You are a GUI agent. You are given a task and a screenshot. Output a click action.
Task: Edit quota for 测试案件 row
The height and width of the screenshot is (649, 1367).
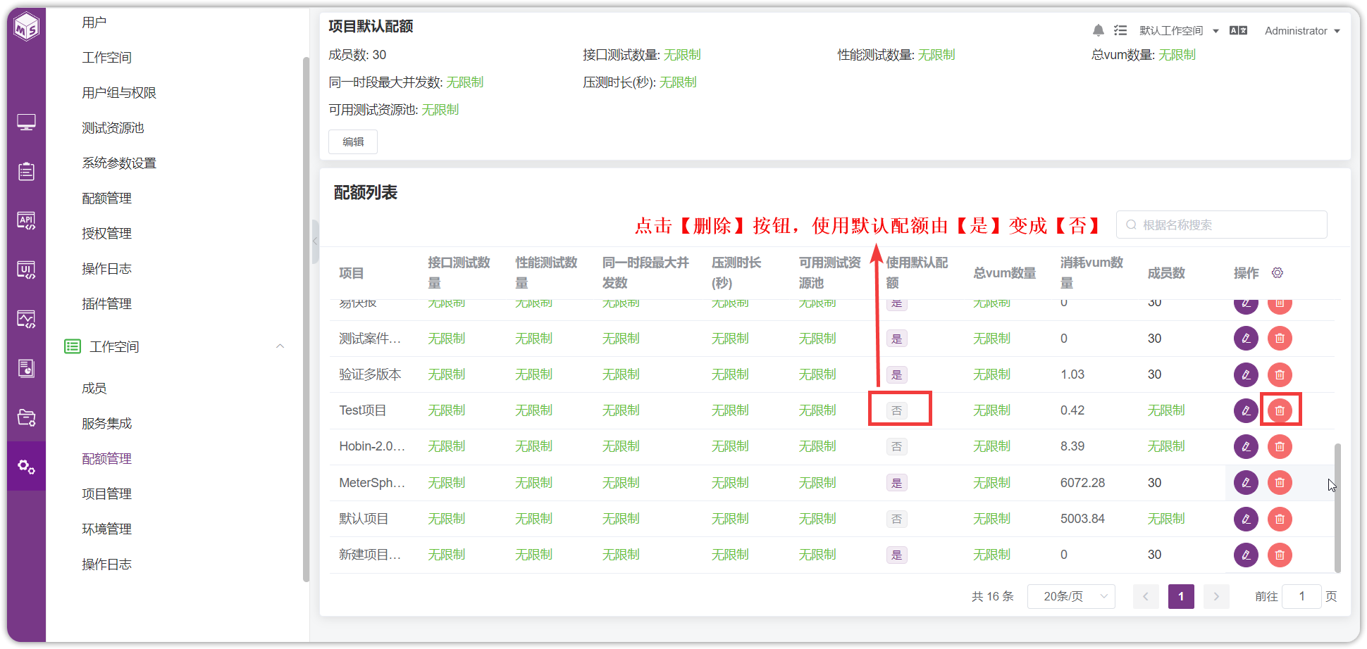[x=1246, y=339]
